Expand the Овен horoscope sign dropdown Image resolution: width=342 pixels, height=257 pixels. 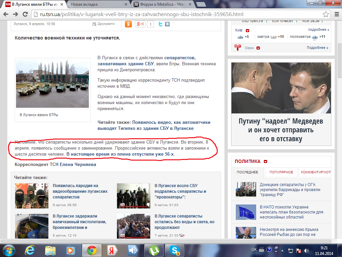258,48
